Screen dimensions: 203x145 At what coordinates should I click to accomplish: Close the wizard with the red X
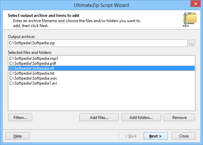(x=195, y=4)
